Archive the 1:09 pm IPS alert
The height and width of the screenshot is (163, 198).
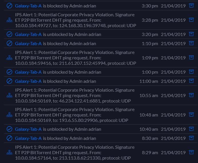coord(191,57)
